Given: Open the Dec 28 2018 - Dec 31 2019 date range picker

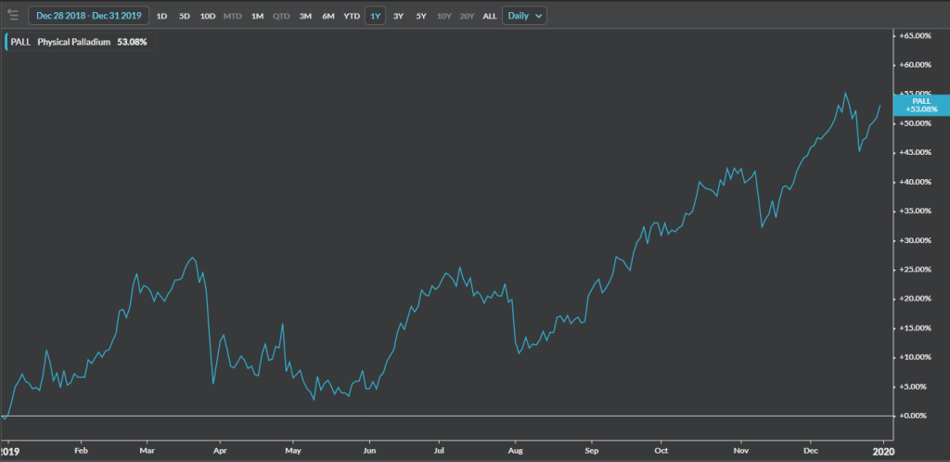Looking at the screenshot, I should 88,16.
